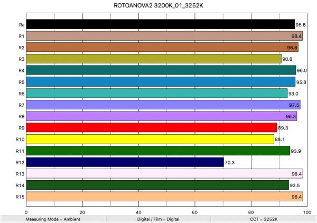317x223 pixels.
Task: Click the R12 row label
Action: click(x=18, y=162)
